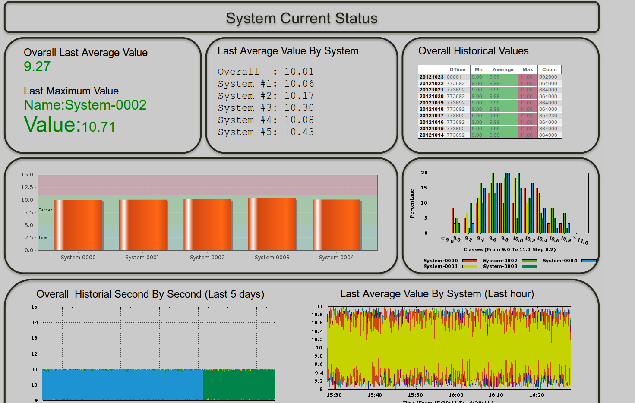Image resolution: width=635 pixels, height=403 pixels.
Task: Click the System-0004 blue legend swatch
Action: coord(589,261)
